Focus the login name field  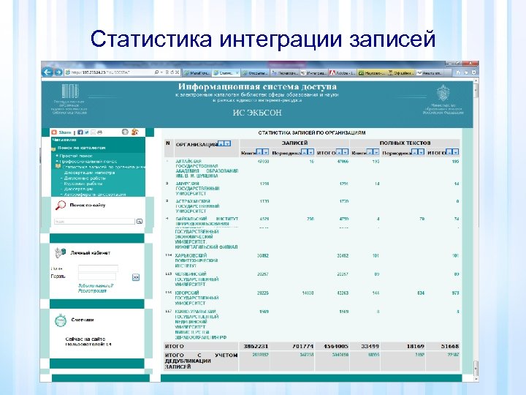[98, 268]
